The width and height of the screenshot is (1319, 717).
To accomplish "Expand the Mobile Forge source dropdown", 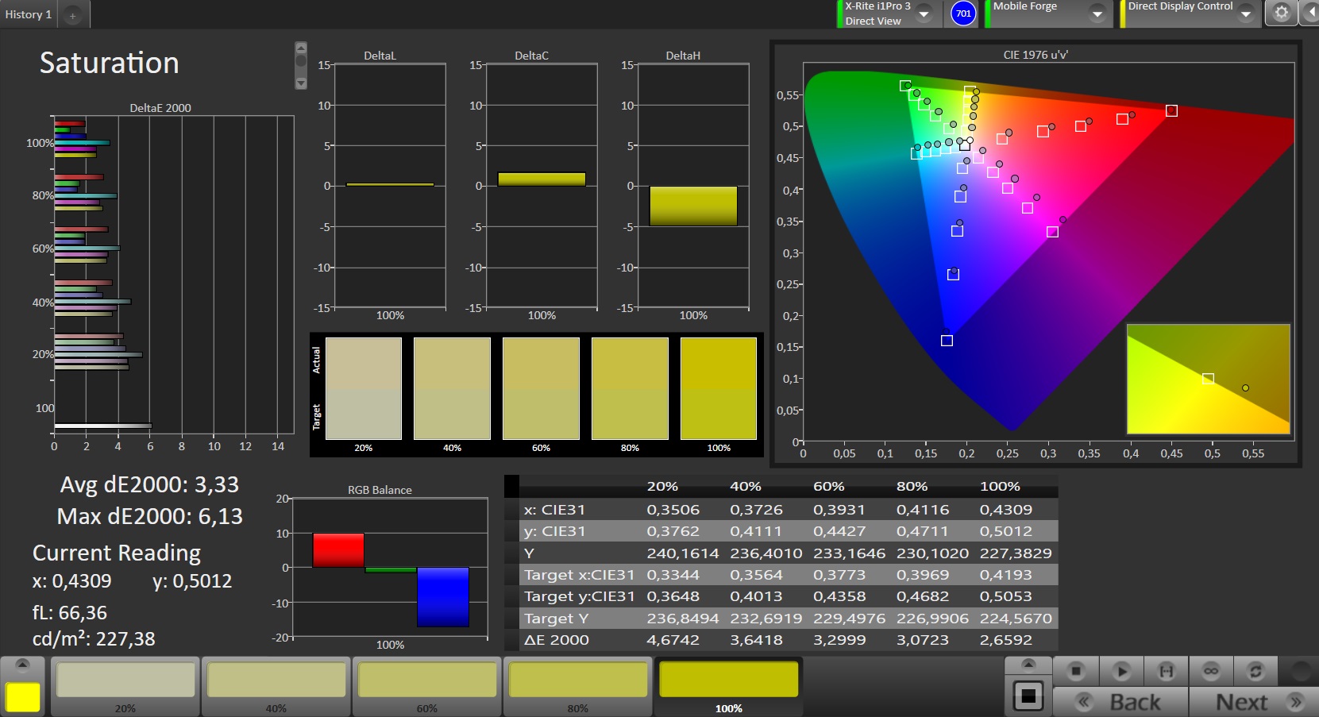I will (x=1097, y=13).
